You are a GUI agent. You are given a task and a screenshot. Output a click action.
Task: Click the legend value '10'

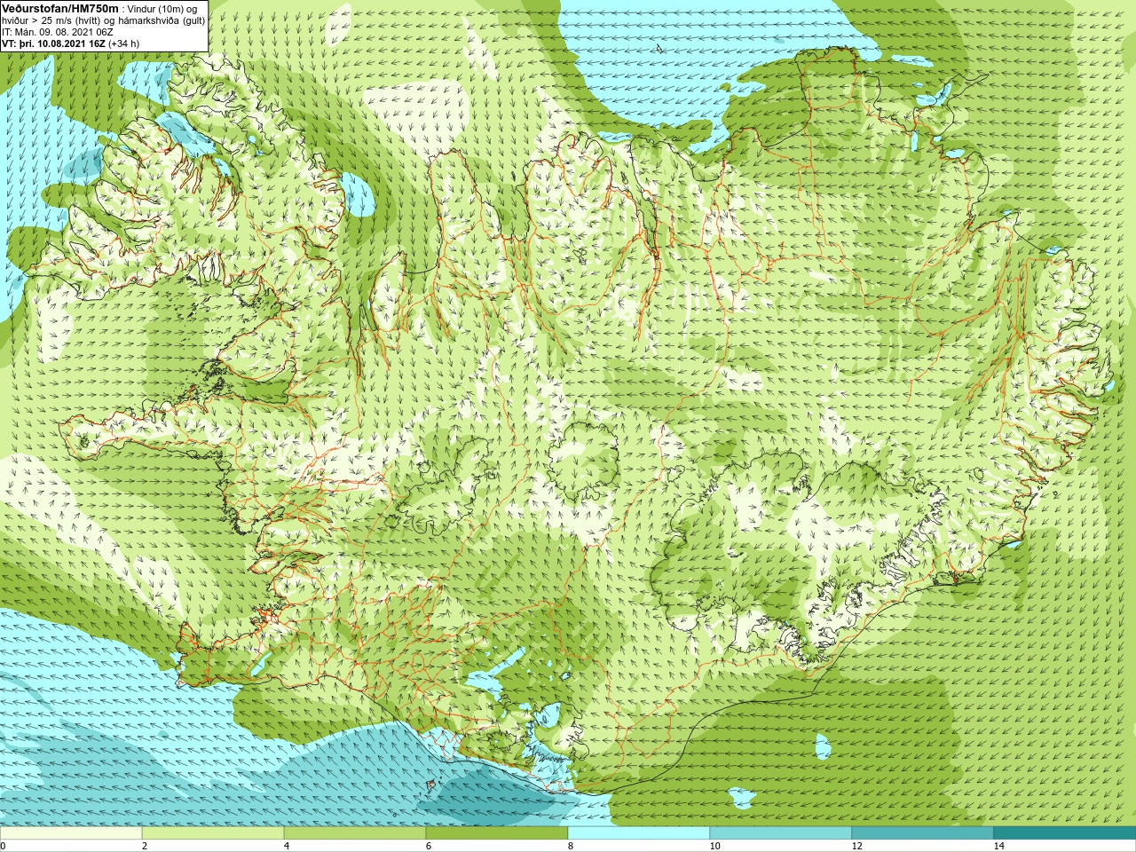pyautogui.click(x=714, y=846)
